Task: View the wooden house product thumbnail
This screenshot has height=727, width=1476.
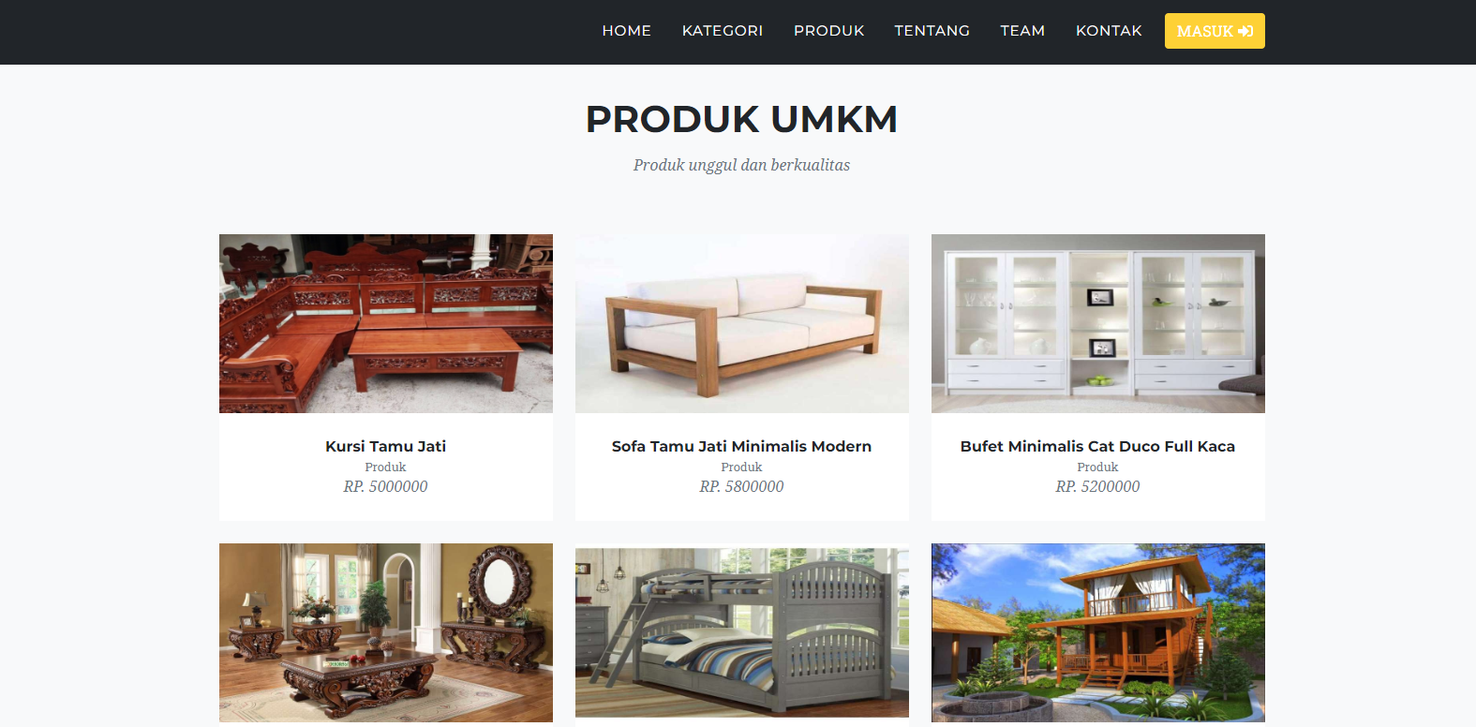Action: [x=1098, y=632]
